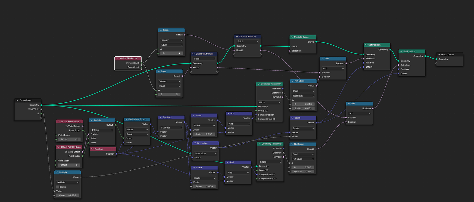
Task: Adjust the Scale field showing 0.050
Action: (x=204, y=134)
